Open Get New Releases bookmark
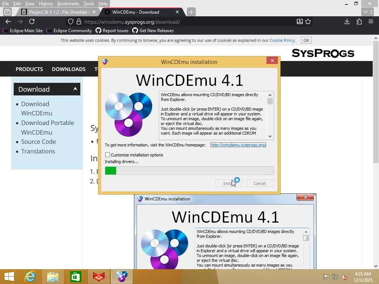This screenshot has width=379, height=284. [153, 31]
